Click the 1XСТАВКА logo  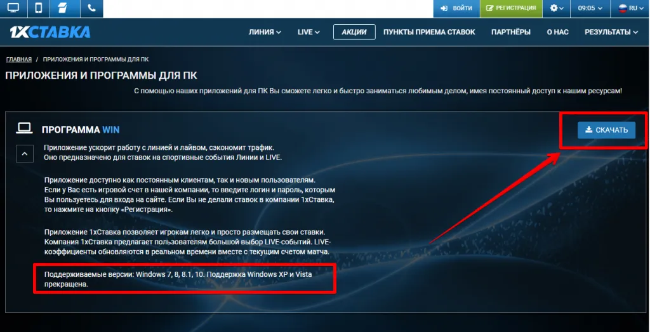[x=50, y=32]
